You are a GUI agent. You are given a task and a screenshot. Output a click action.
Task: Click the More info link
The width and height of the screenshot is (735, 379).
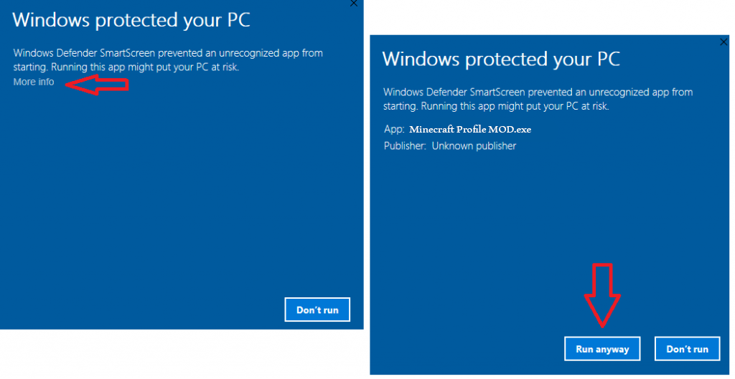(x=34, y=82)
